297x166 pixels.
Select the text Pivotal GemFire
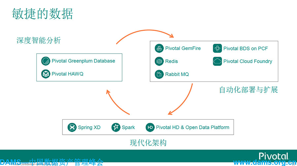click(x=183, y=48)
